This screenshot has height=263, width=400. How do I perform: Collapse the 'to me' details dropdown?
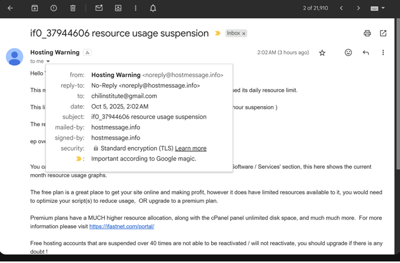[48, 61]
